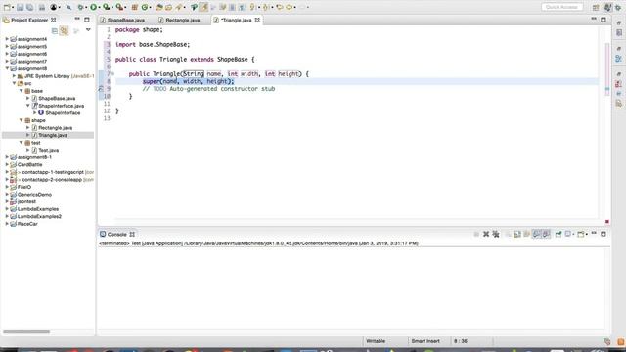Click the Previous Annotation toolbar icon
This screenshot has width=626, height=352.
[265, 7]
